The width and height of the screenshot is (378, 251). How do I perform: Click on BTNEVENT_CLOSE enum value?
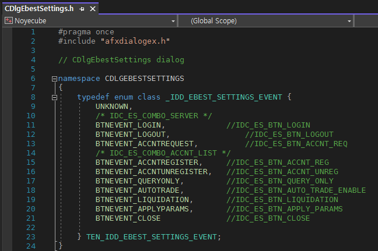pyautogui.click(x=128, y=218)
